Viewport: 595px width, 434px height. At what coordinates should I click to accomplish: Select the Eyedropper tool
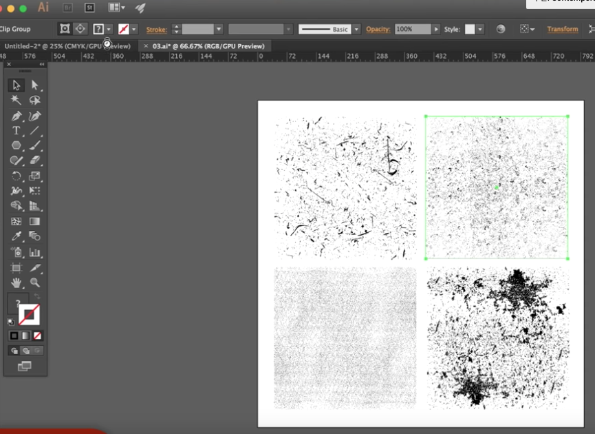(x=16, y=236)
